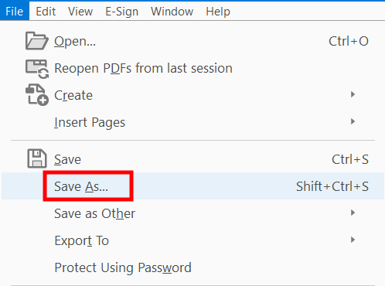The width and height of the screenshot is (385, 286).
Task: Expand the Create submenu arrow
Action: 353,94
